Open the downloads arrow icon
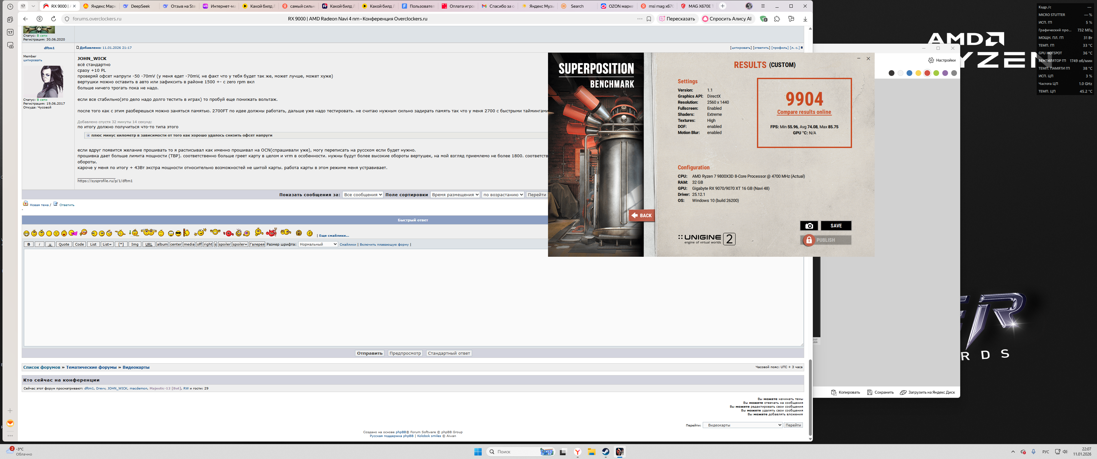 coord(805,19)
